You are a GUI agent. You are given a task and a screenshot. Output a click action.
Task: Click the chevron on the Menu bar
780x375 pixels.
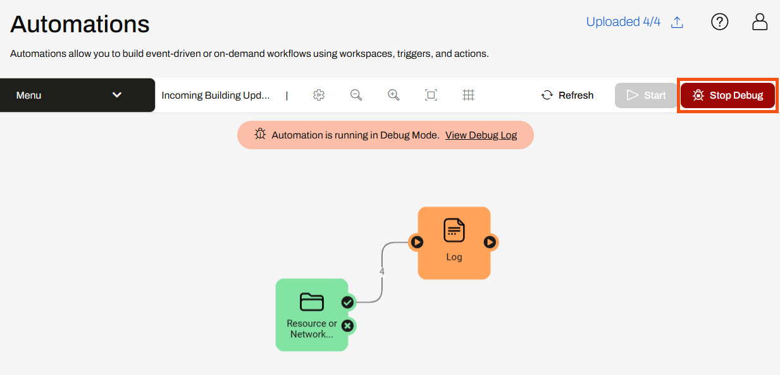(117, 95)
